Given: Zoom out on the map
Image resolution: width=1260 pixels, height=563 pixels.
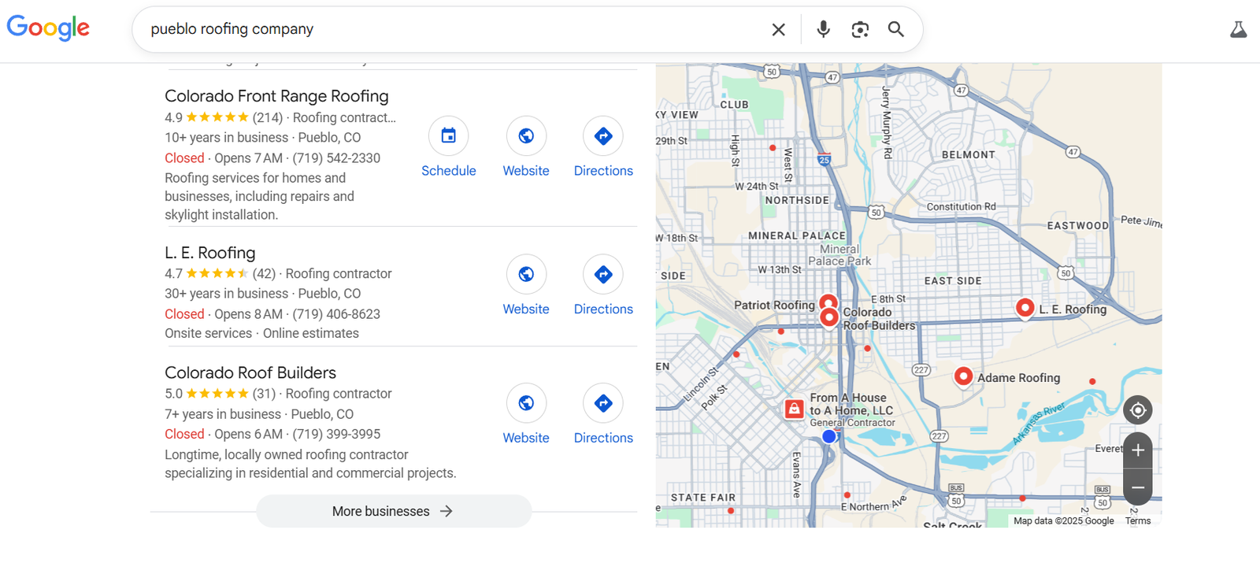Looking at the screenshot, I should click(x=1137, y=487).
